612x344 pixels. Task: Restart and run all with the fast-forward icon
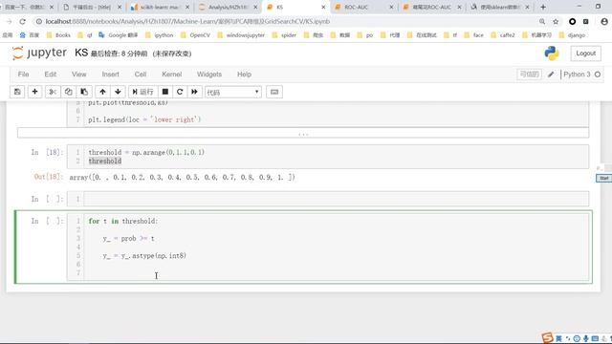click(194, 92)
